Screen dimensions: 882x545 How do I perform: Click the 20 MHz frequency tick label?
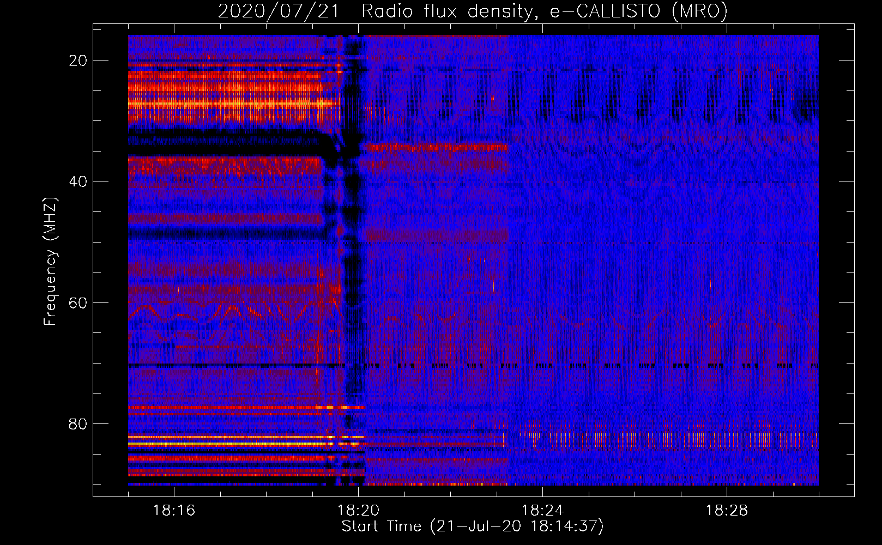coord(78,60)
